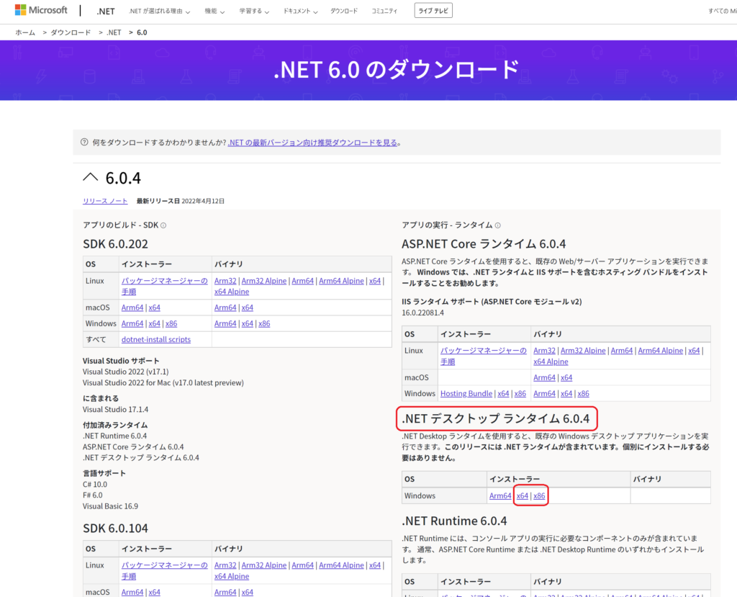737x597 pixels.
Task: Download .NET Desktop Runtime Windows Arm64 installer
Action: tap(500, 496)
